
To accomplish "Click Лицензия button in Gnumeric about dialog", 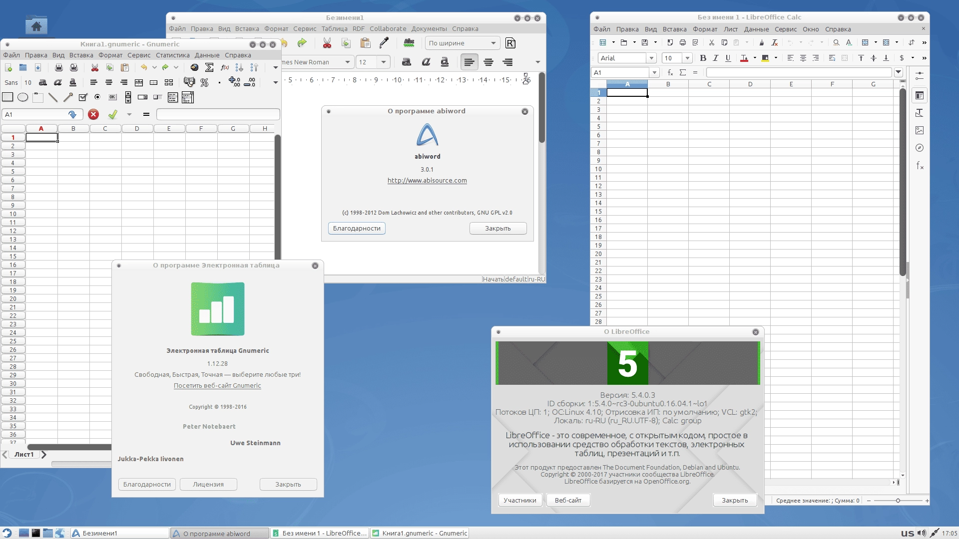I will (208, 484).
